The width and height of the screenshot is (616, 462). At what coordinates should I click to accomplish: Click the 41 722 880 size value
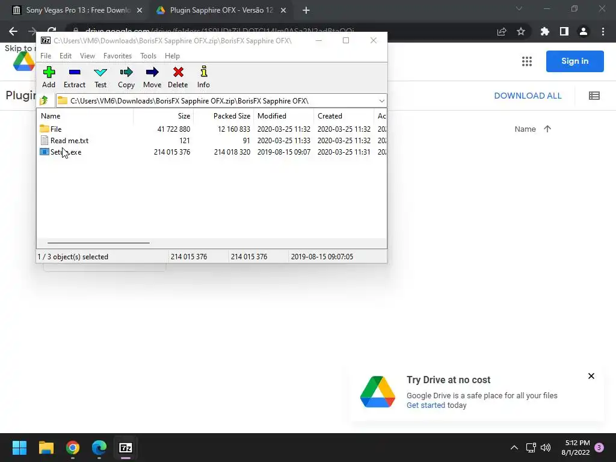(x=174, y=129)
